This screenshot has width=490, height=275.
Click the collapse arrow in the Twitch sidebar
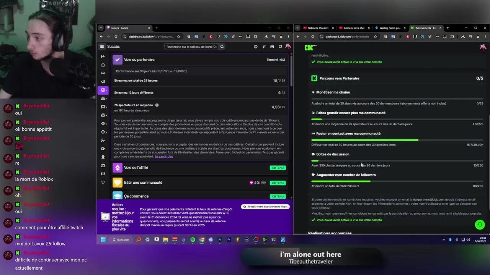103,57
